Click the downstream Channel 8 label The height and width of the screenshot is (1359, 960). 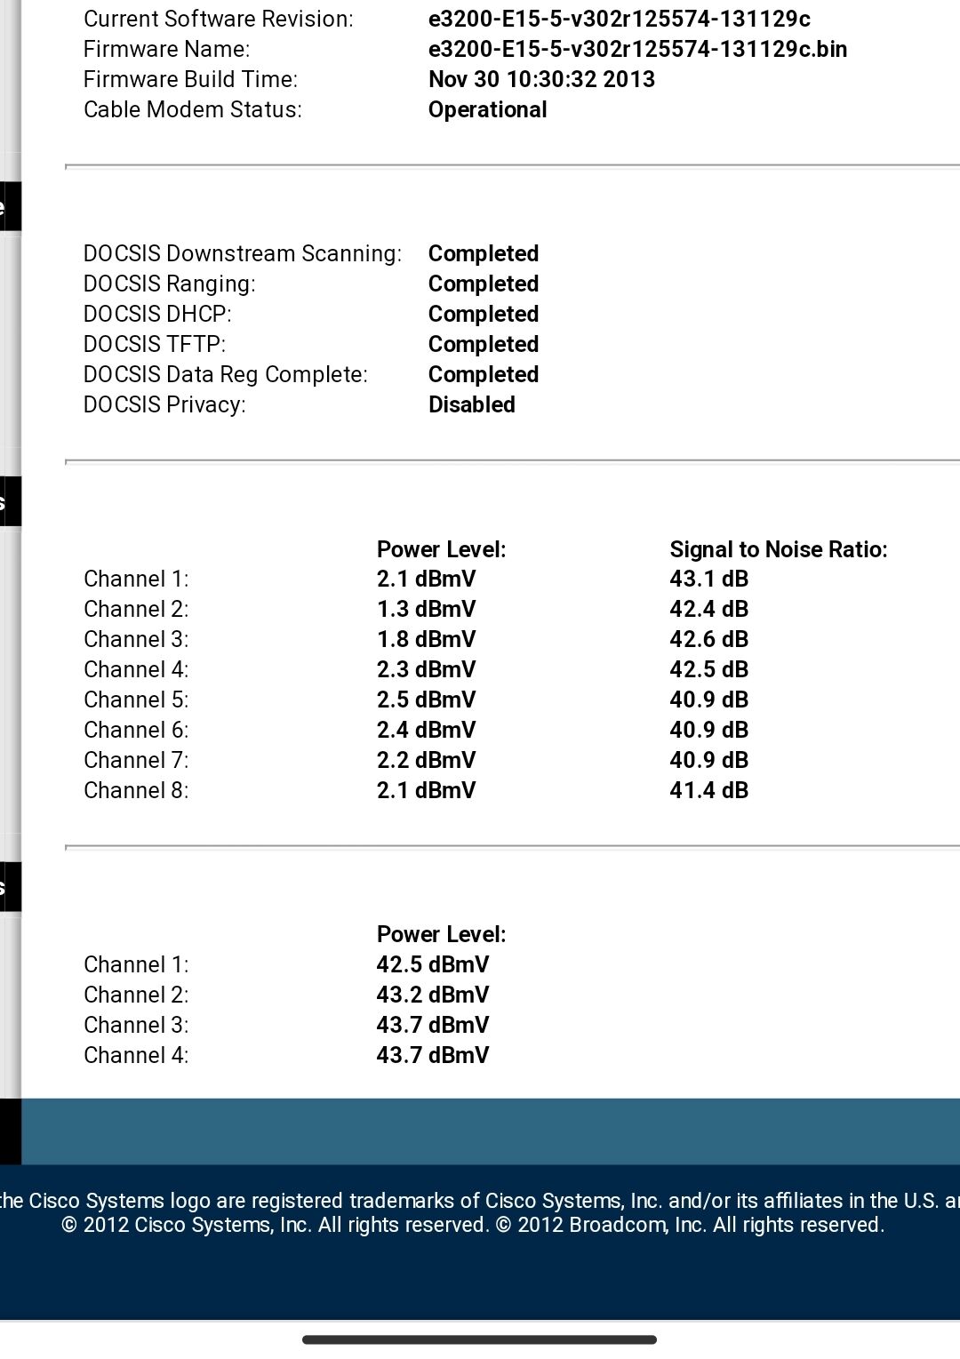(x=136, y=790)
